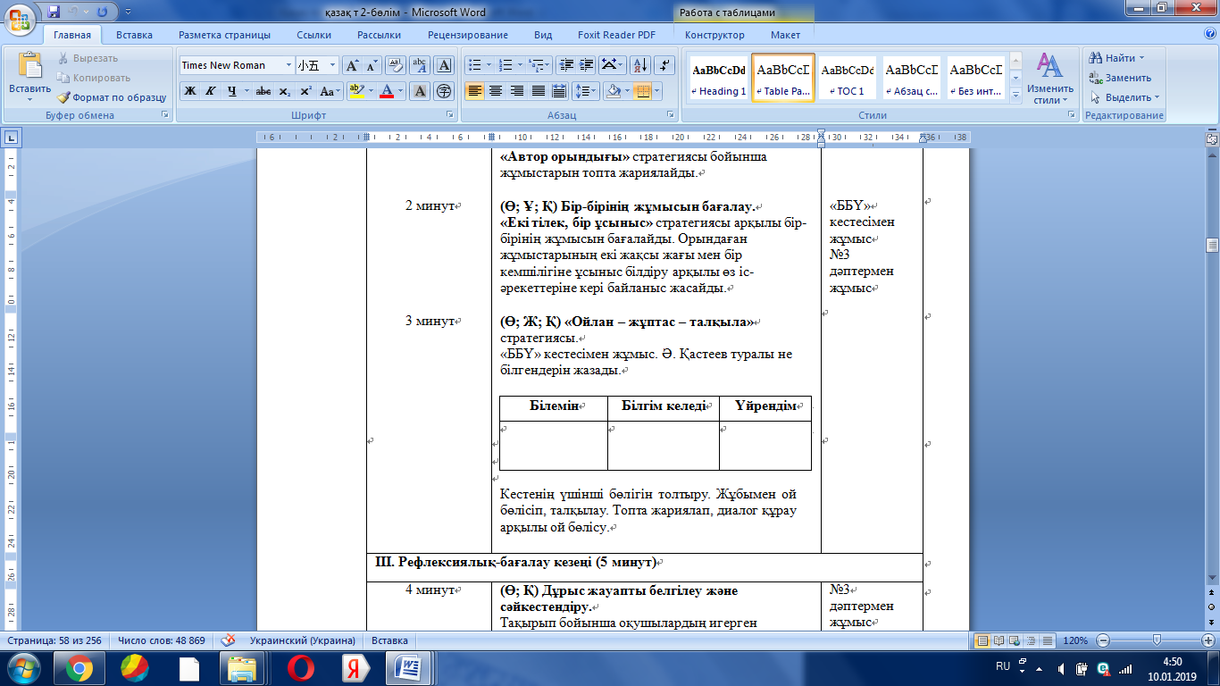Align text to the left
The height and width of the screenshot is (686, 1220).
[474, 91]
